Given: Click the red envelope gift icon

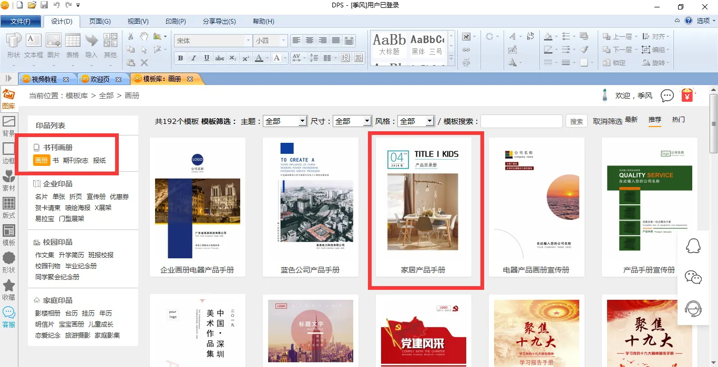Looking at the screenshot, I should 687,96.
